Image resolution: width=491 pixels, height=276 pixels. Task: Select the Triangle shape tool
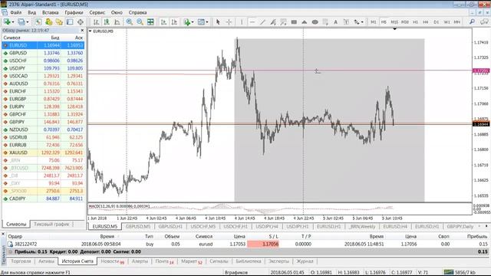(x=305, y=22)
